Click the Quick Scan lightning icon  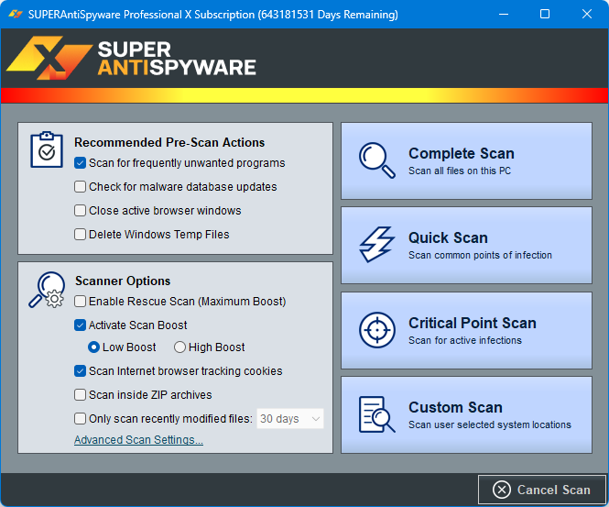376,245
